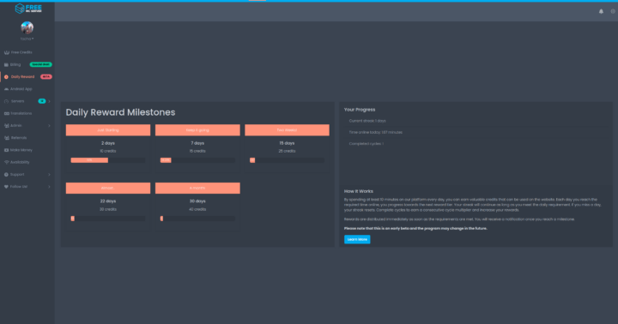This screenshot has width=618, height=324.
Task: Open Make Money cash icon
Action: pos(6,150)
